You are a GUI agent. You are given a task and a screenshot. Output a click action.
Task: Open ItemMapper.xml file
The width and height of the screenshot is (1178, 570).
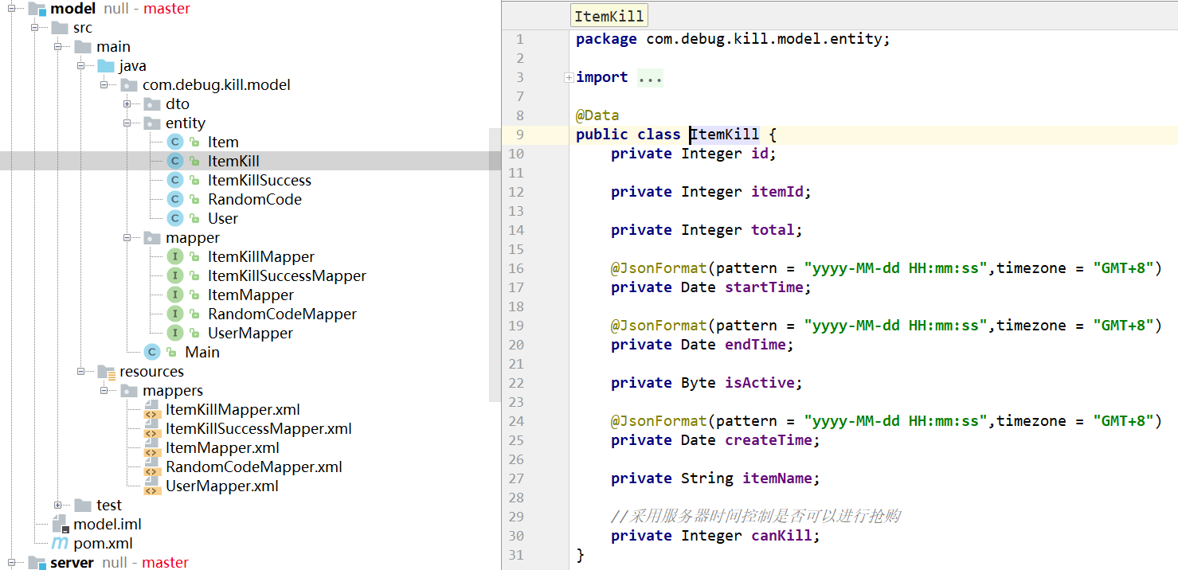pyautogui.click(x=222, y=447)
